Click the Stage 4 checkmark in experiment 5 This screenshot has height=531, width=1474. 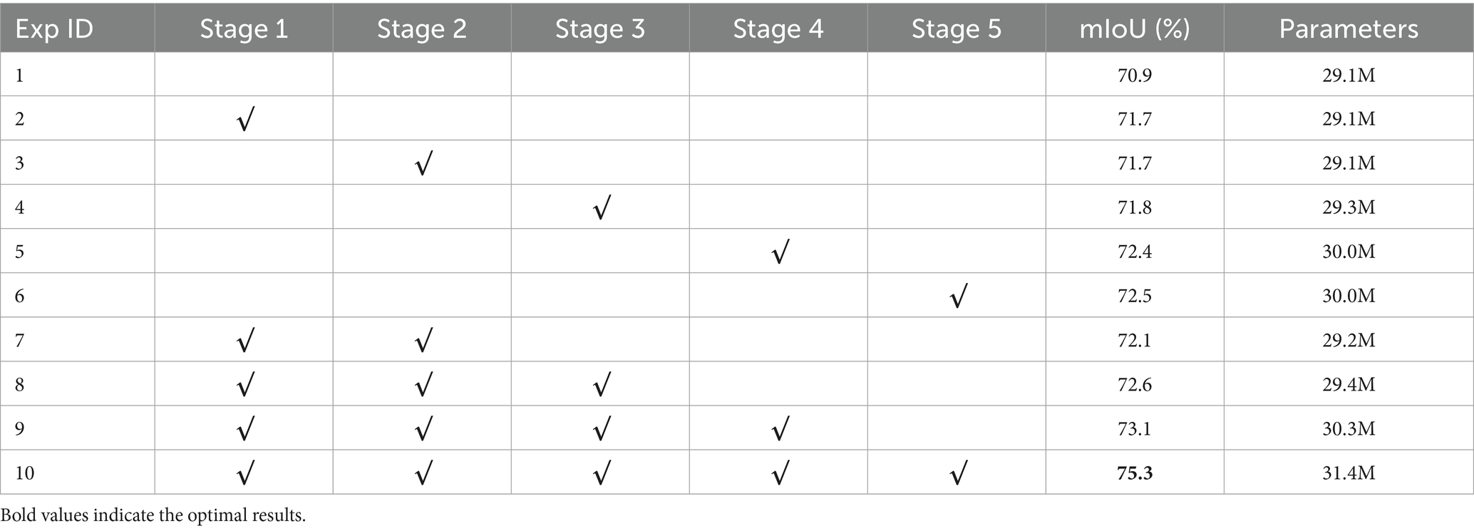point(779,252)
